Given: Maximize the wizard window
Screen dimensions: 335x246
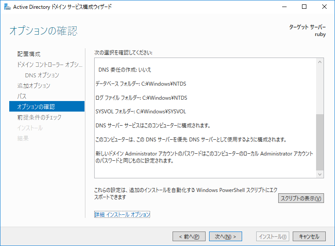Looking at the screenshot, I should (x=304, y=7).
